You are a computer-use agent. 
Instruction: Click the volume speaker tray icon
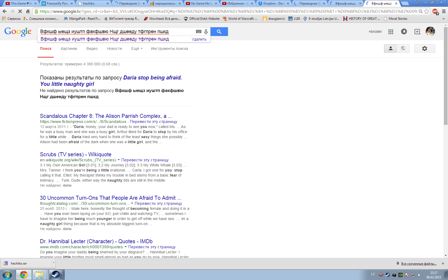point(420,275)
